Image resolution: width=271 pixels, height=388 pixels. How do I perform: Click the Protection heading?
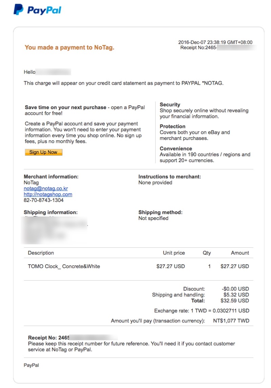pyautogui.click(x=172, y=126)
